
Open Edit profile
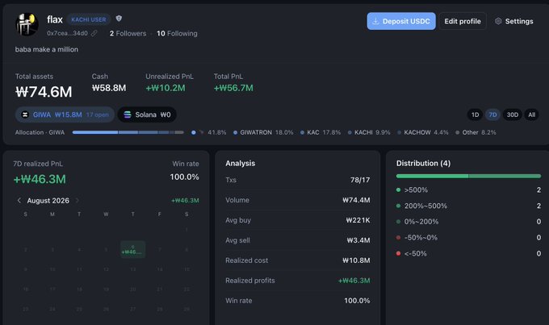coord(463,21)
